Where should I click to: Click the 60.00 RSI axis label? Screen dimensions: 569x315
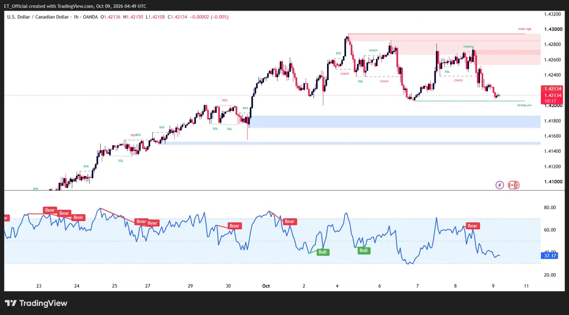click(x=550, y=230)
